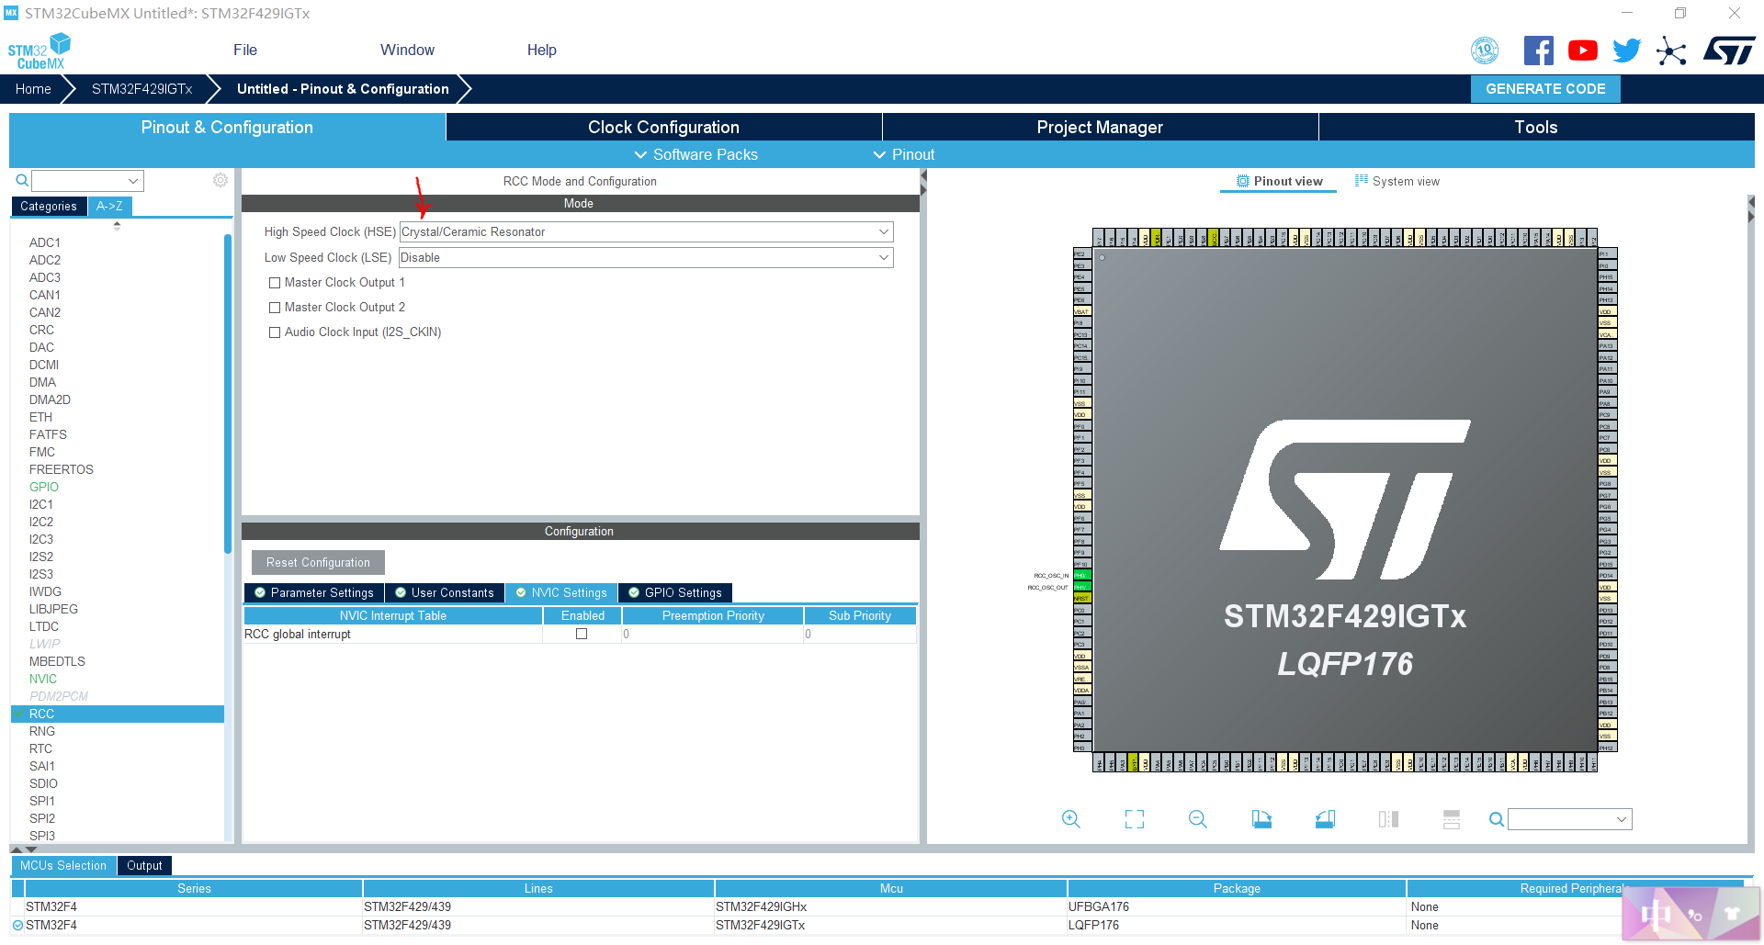The width and height of the screenshot is (1764, 945).
Task: Open Parameter Settings tab
Action: [314, 593]
